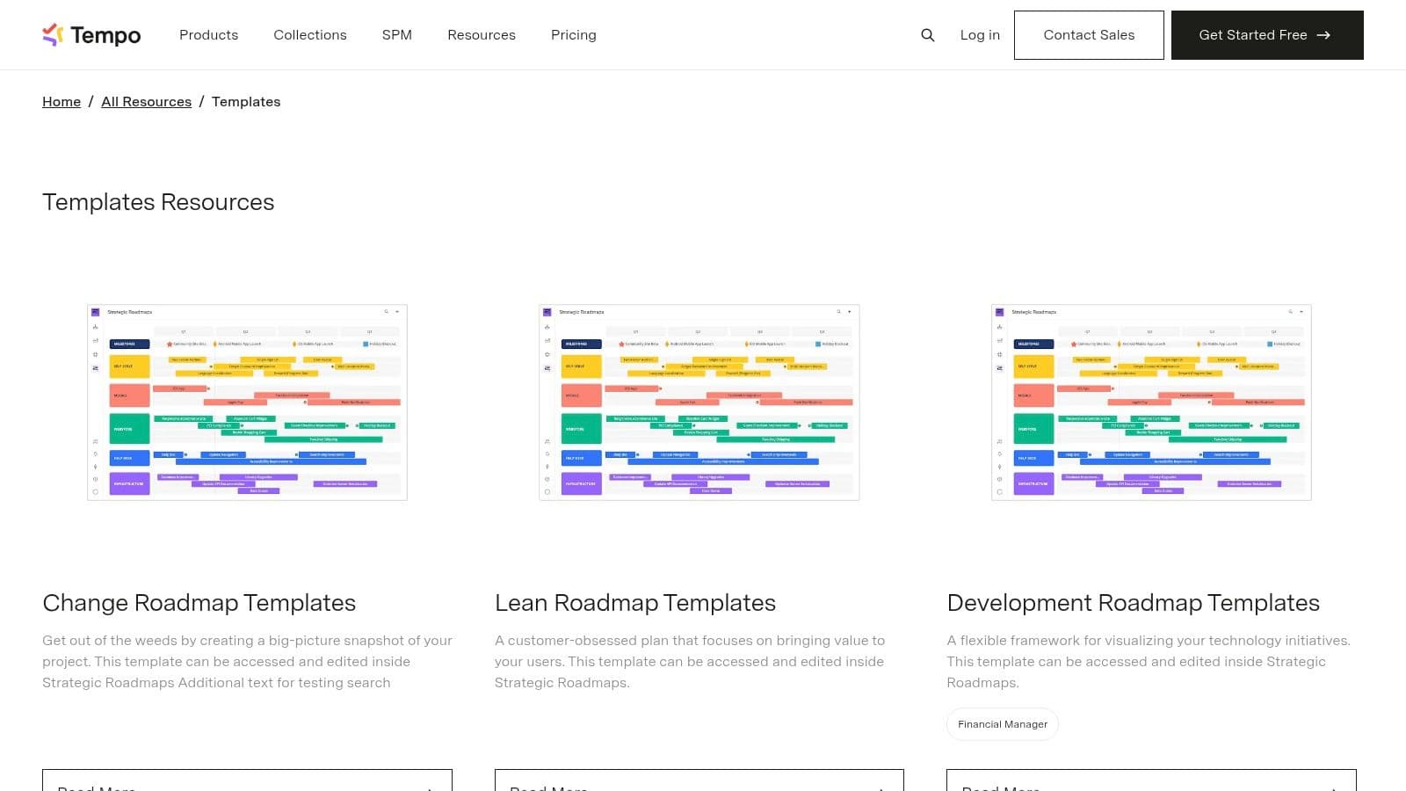Viewport: 1406px width, 791px height.
Task: Open the Collections menu
Action: point(309,35)
